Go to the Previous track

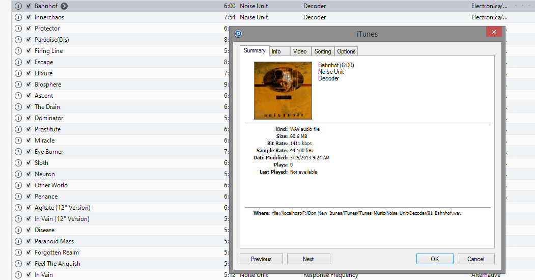(x=261, y=259)
